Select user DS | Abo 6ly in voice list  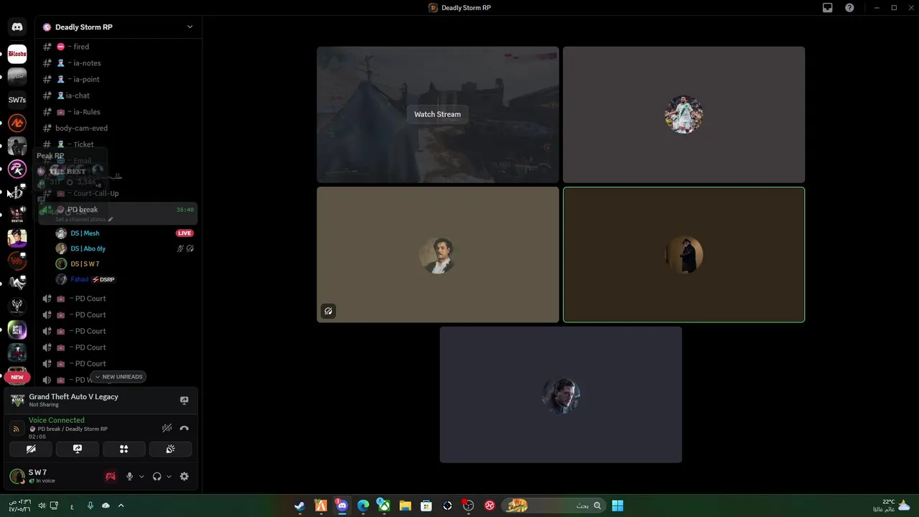click(123, 248)
